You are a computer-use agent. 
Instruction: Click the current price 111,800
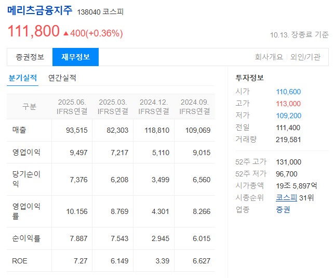(34, 31)
